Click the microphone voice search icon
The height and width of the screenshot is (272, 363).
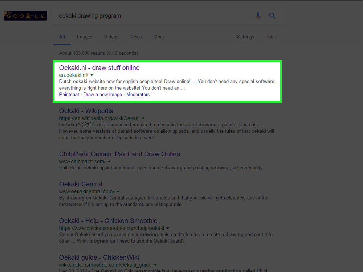point(258,16)
